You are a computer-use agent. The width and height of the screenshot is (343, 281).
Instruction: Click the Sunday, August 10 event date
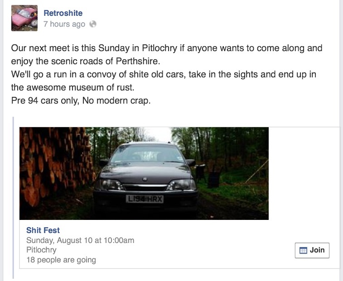pyautogui.click(x=80, y=240)
